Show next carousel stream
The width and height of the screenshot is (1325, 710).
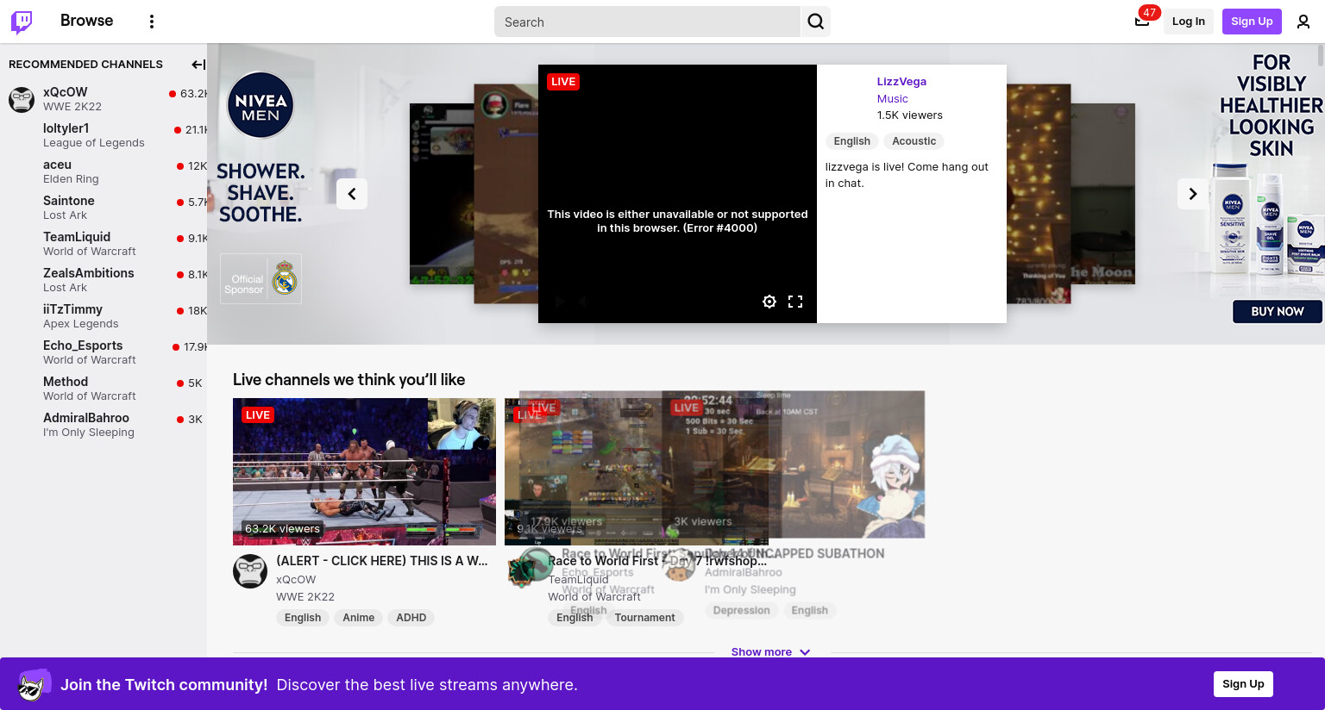click(x=1193, y=194)
